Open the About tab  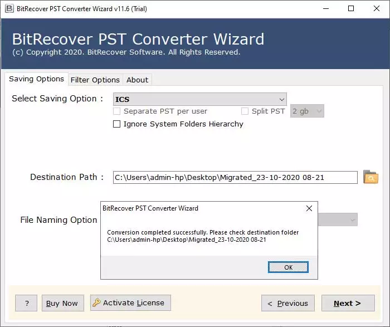pos(137,80)
